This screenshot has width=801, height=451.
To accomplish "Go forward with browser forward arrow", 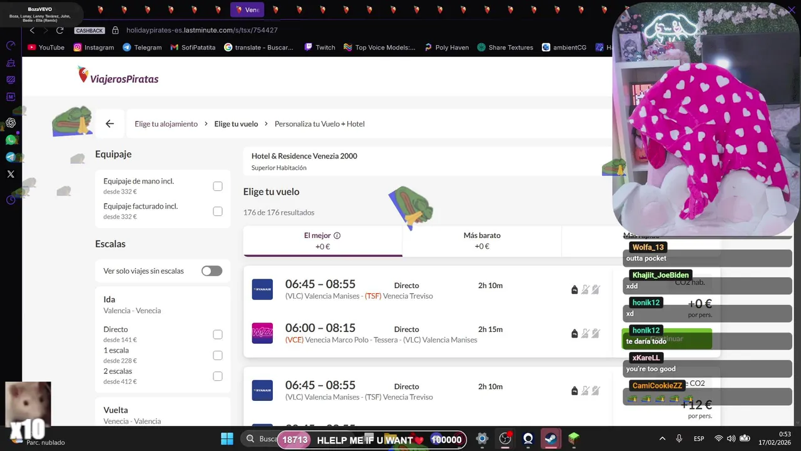I will [46, 30].
